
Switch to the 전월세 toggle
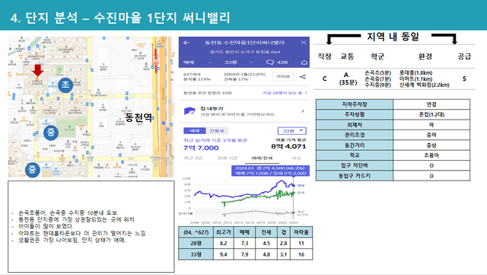tap(216, 131)
